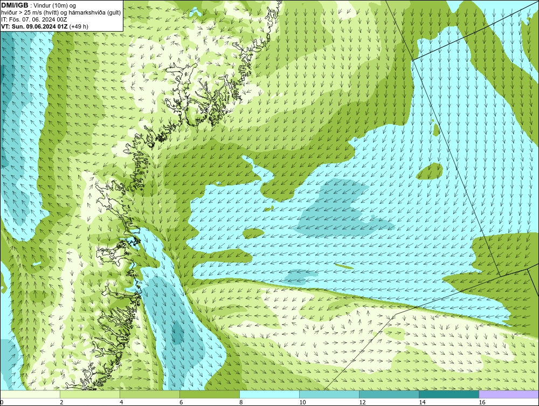Image resolution: width=539 pixels, height=406 pixels.
Task: Click the legend label '8'
Action: (241, 402)
